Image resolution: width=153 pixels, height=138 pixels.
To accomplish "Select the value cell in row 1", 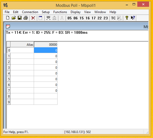I will [x=46, y=56].
